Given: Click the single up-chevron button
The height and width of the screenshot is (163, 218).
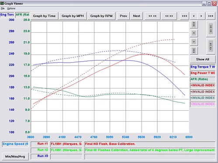Looking at the screenshot, I should click(194, 33).
